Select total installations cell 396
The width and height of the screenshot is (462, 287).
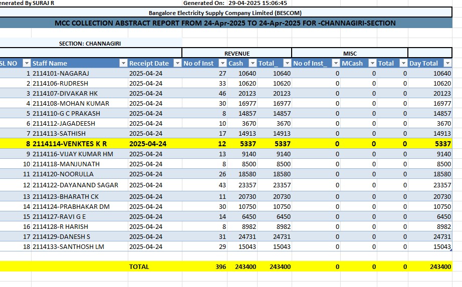204,266
